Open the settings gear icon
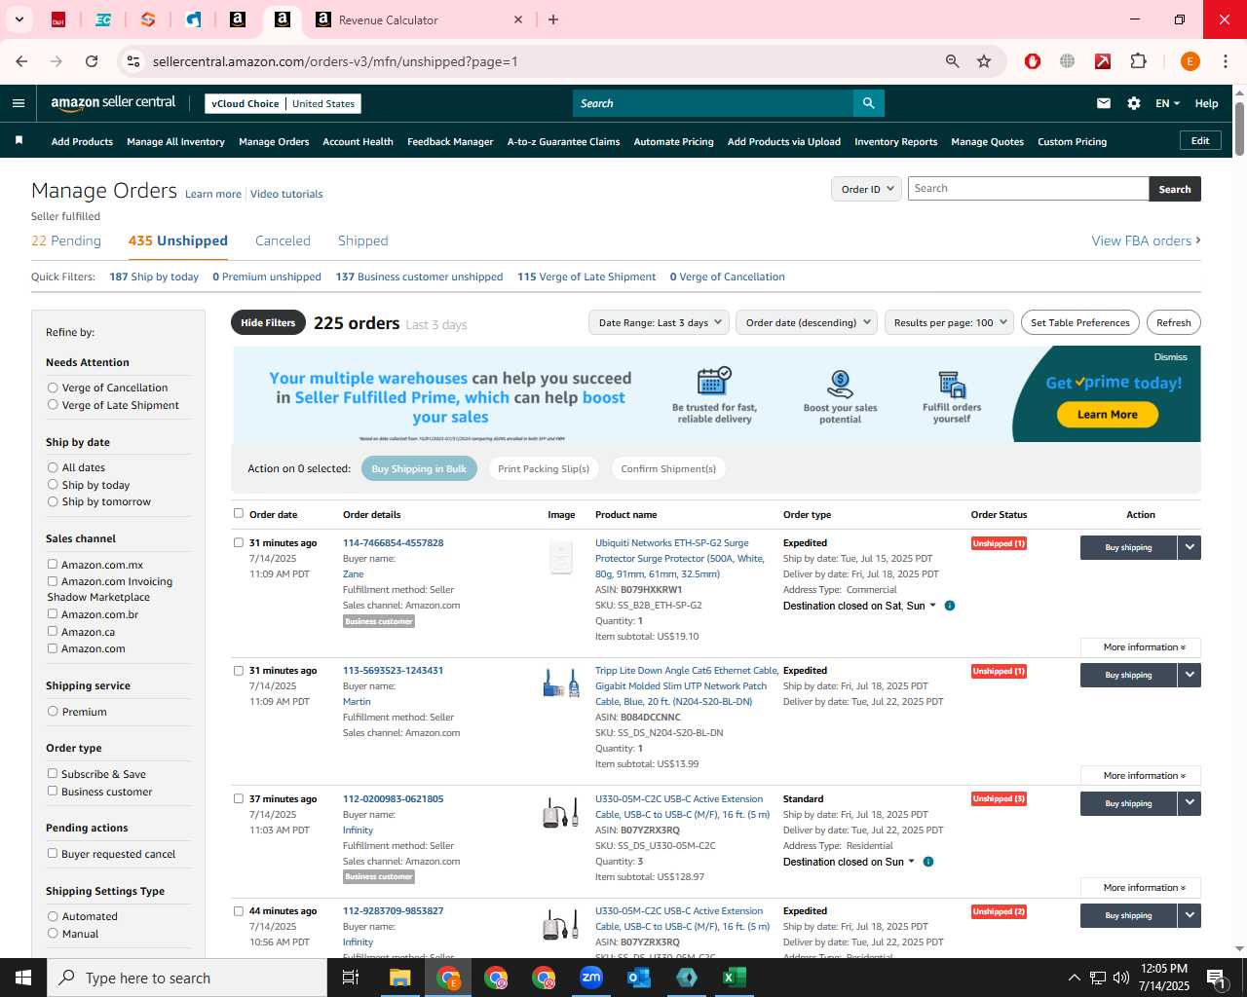1247x997 pixels. (1134, 103)
